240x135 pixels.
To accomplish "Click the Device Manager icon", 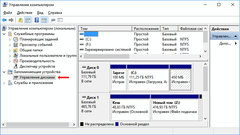I will pos(16,66).
